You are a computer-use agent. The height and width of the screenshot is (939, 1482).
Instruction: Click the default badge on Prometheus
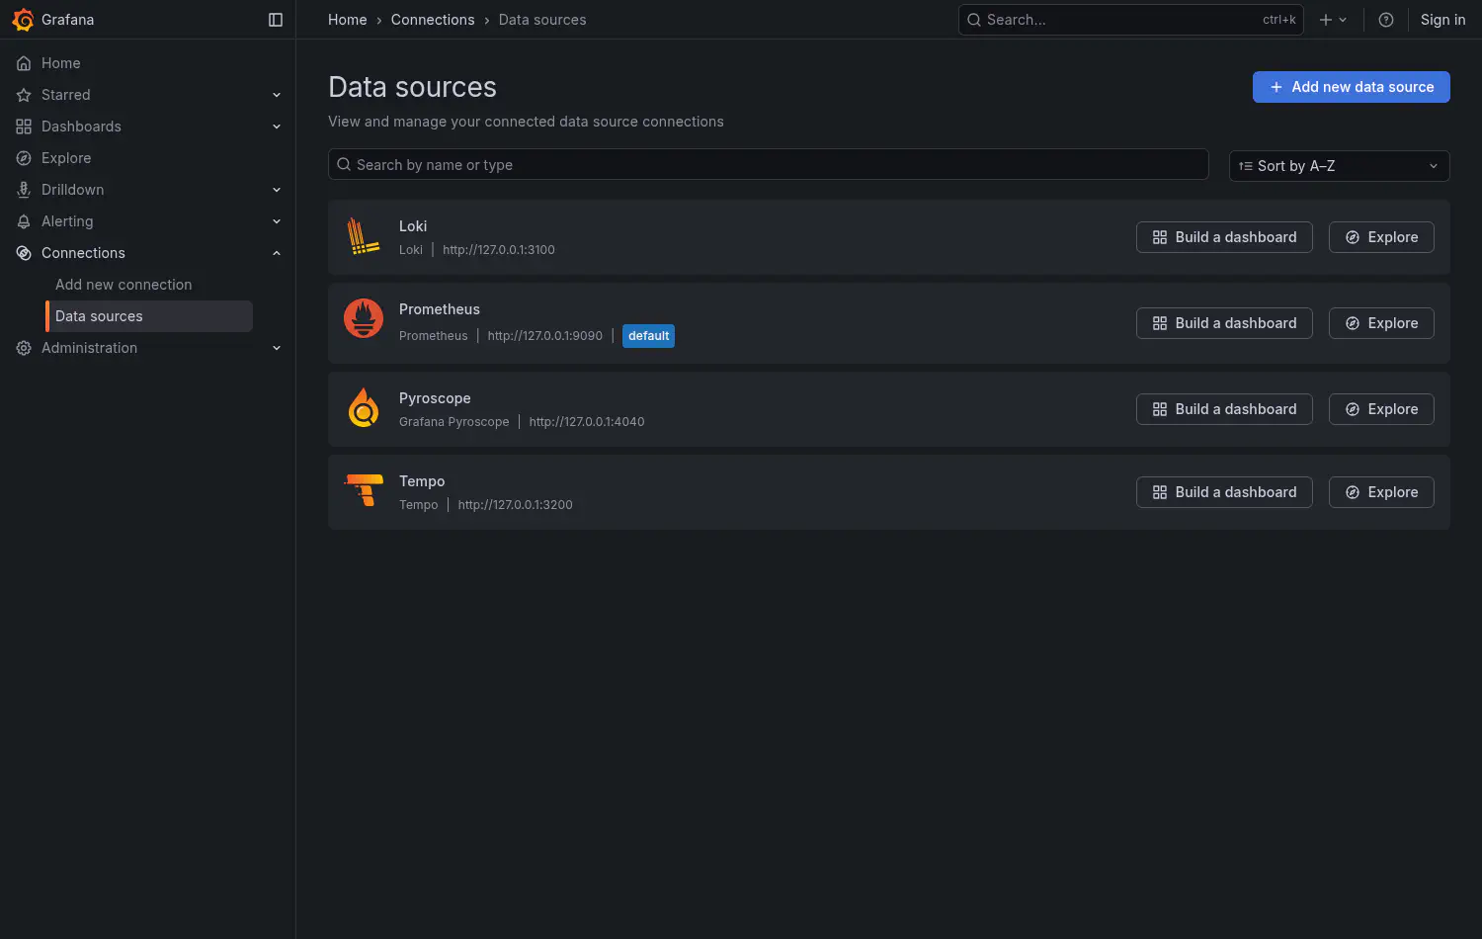(648, 336)
